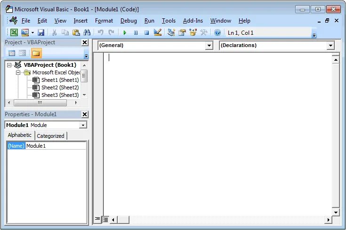Screen dimensions: 346x230
Task: Restore the inner code window
Action: pyautogui.click(x=327, y=21)
